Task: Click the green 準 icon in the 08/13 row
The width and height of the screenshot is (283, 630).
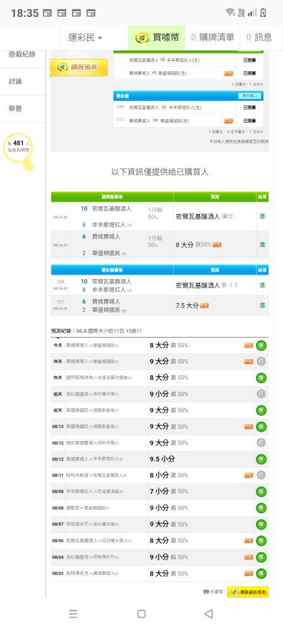Action: click(262, 427)
